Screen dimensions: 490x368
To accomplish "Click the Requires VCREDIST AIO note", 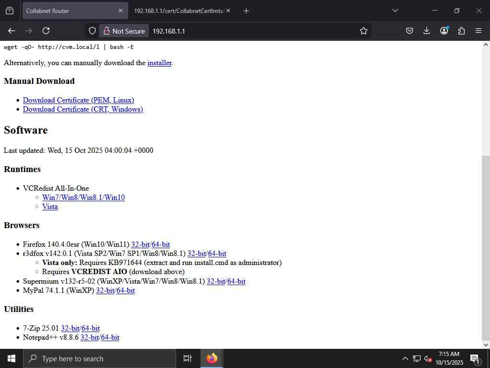I will [x=113, y=272].
